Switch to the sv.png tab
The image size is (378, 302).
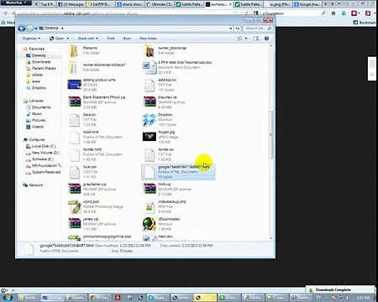tap(278, 4)
